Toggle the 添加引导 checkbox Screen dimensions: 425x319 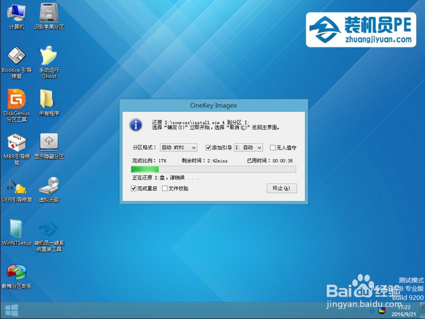pyautogui.click(x=208, y=147)
